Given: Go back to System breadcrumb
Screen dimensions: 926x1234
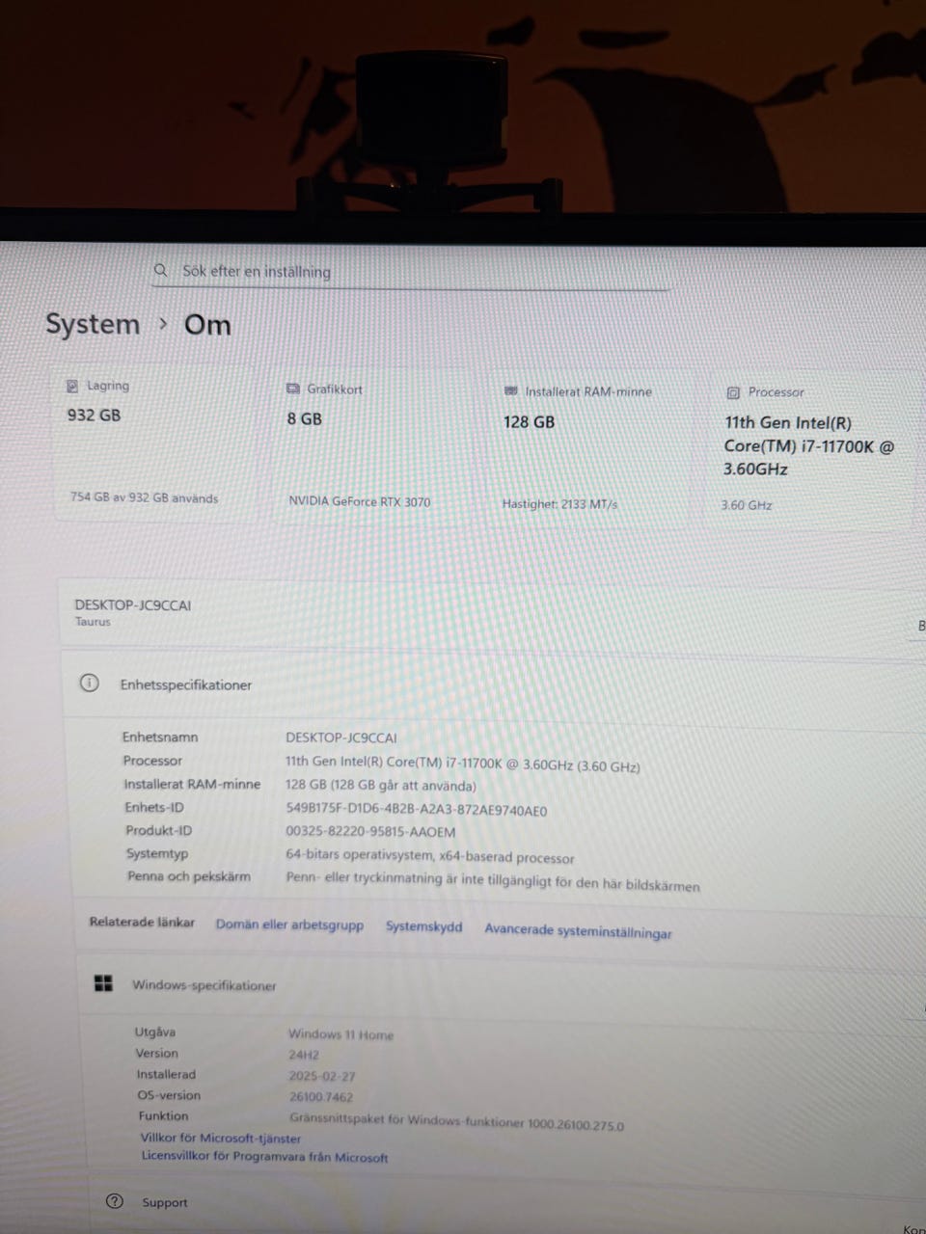Looking at the screenshot, I should click(93, 324).
